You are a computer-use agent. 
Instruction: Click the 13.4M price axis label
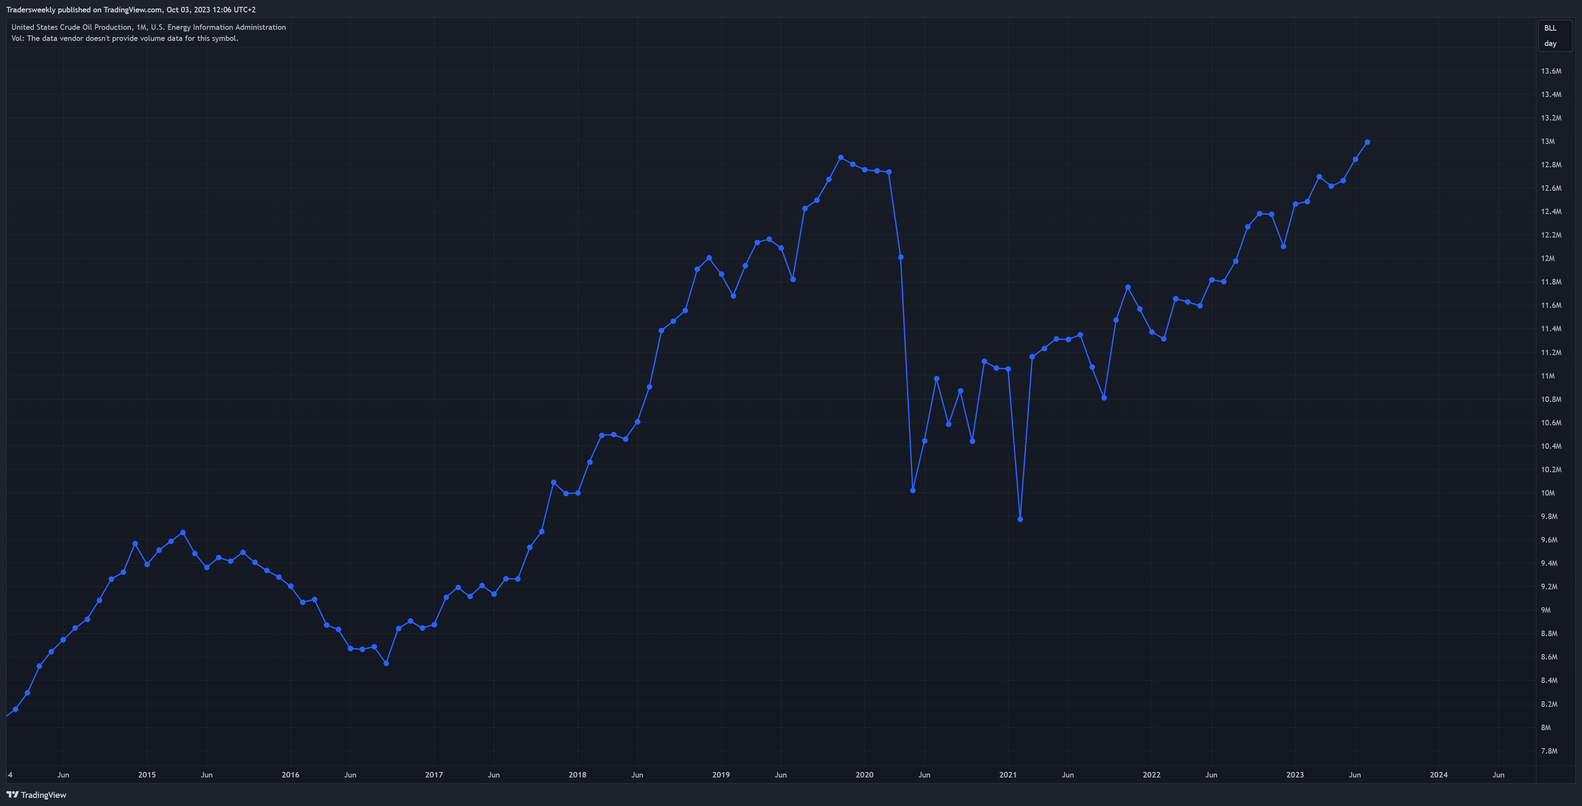(1550, 95)
